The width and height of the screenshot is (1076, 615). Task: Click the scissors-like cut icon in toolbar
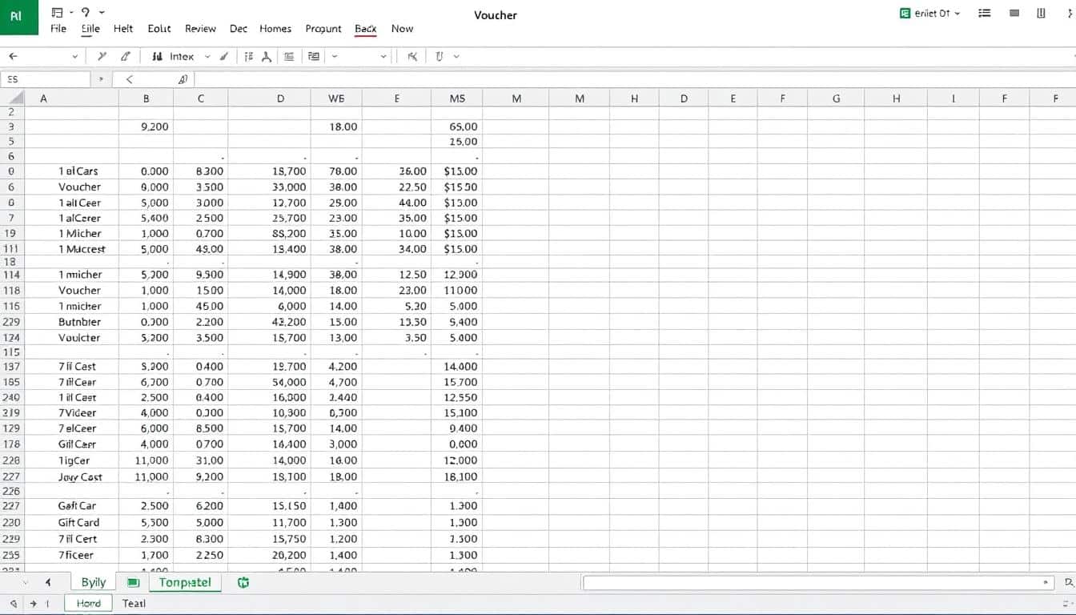(x=102, y=56)
